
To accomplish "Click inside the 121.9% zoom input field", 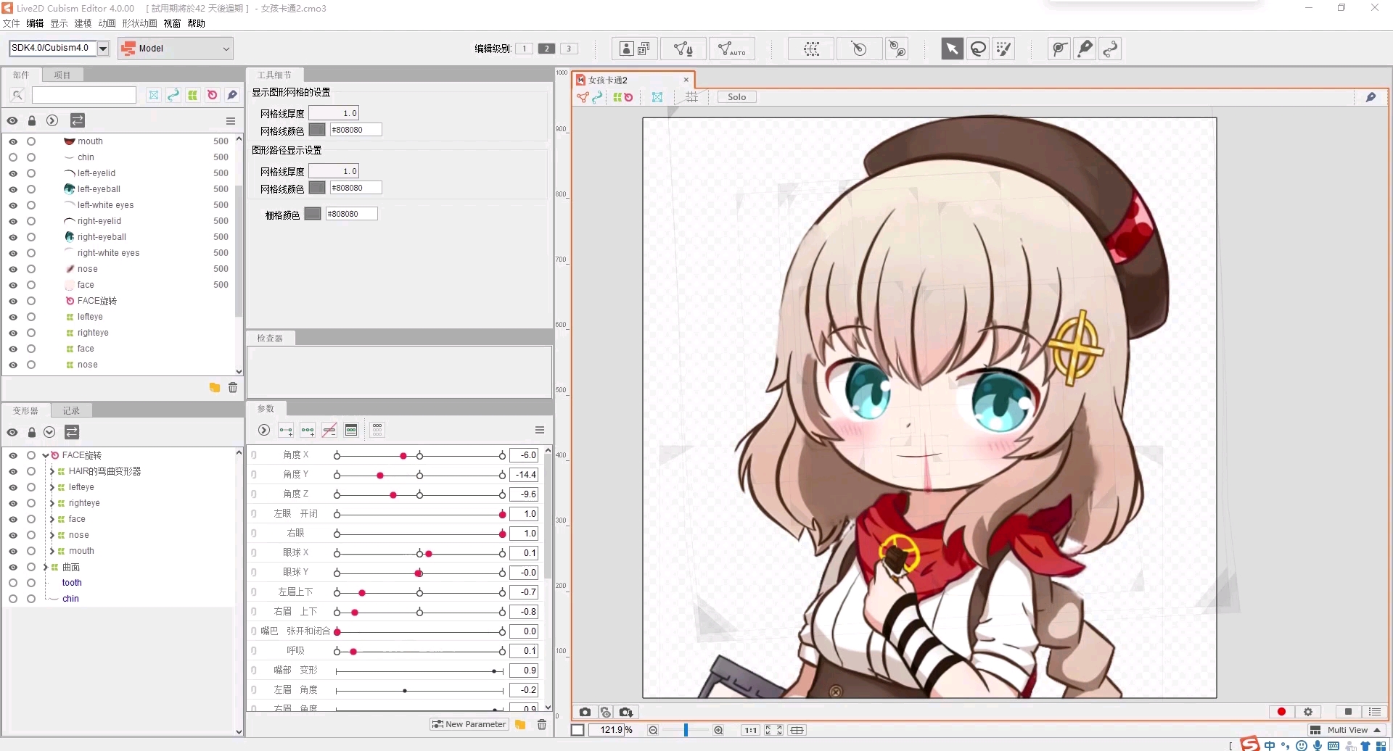I will click(x=615, y=730).
